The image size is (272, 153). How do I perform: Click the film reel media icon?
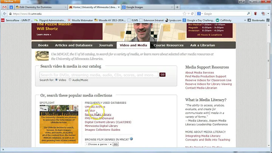[42, 56]
